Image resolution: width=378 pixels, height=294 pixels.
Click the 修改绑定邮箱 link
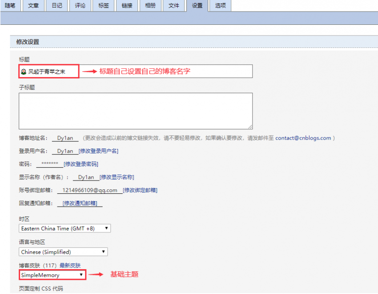(x=140, y=190)
